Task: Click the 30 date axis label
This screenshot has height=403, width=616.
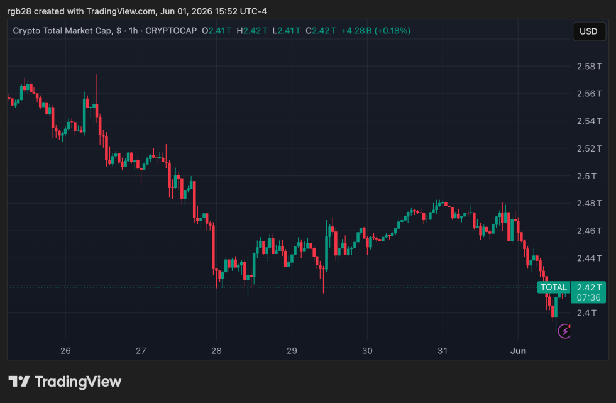Action: pyautogui.click(x=367, y=351)
